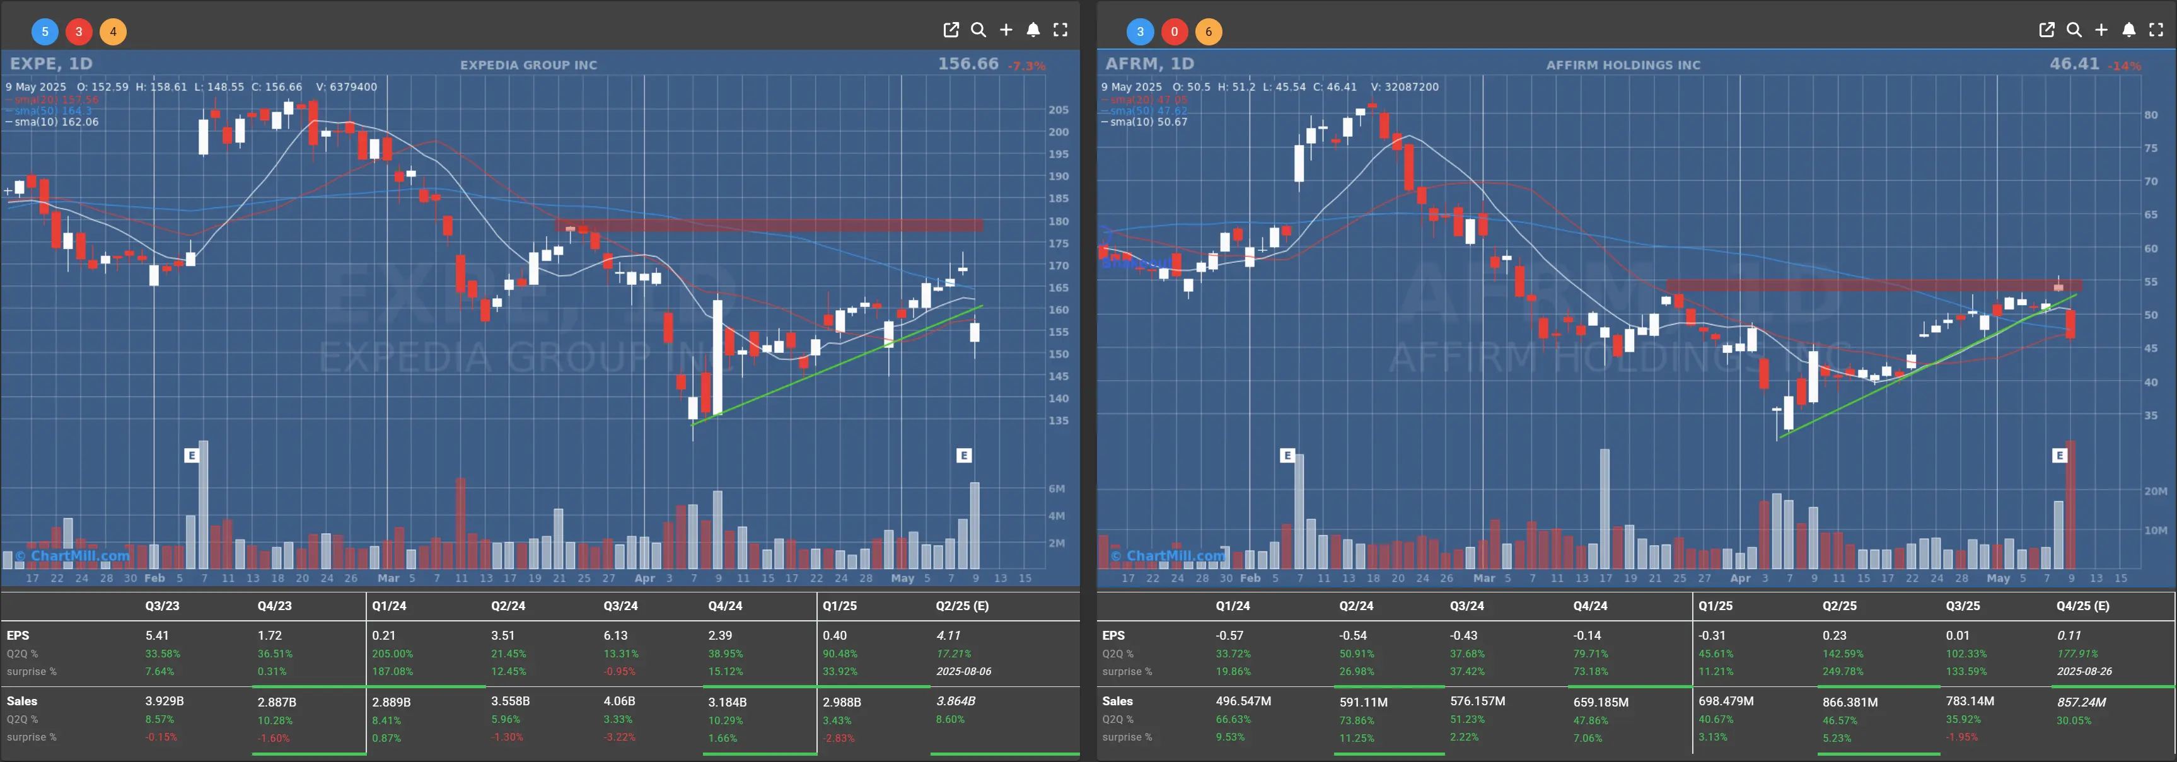This screenshot has height=762, width=2177.
Task: Click EXPE estimated sales 3.864B
Action: 955,701
